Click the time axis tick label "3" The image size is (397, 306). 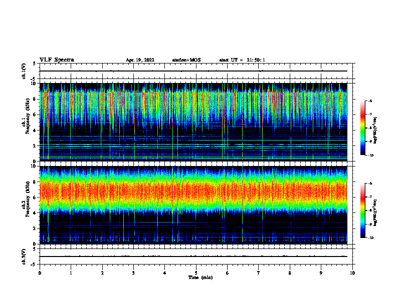[133, 273]
